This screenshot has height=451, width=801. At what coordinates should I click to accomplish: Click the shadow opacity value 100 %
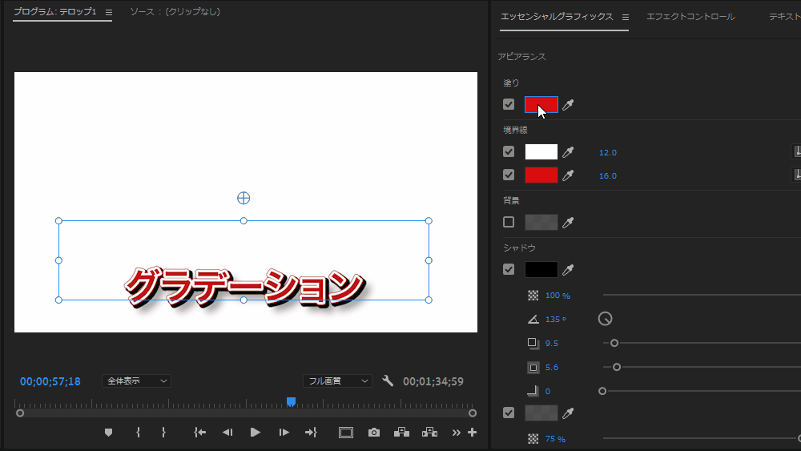557,296
